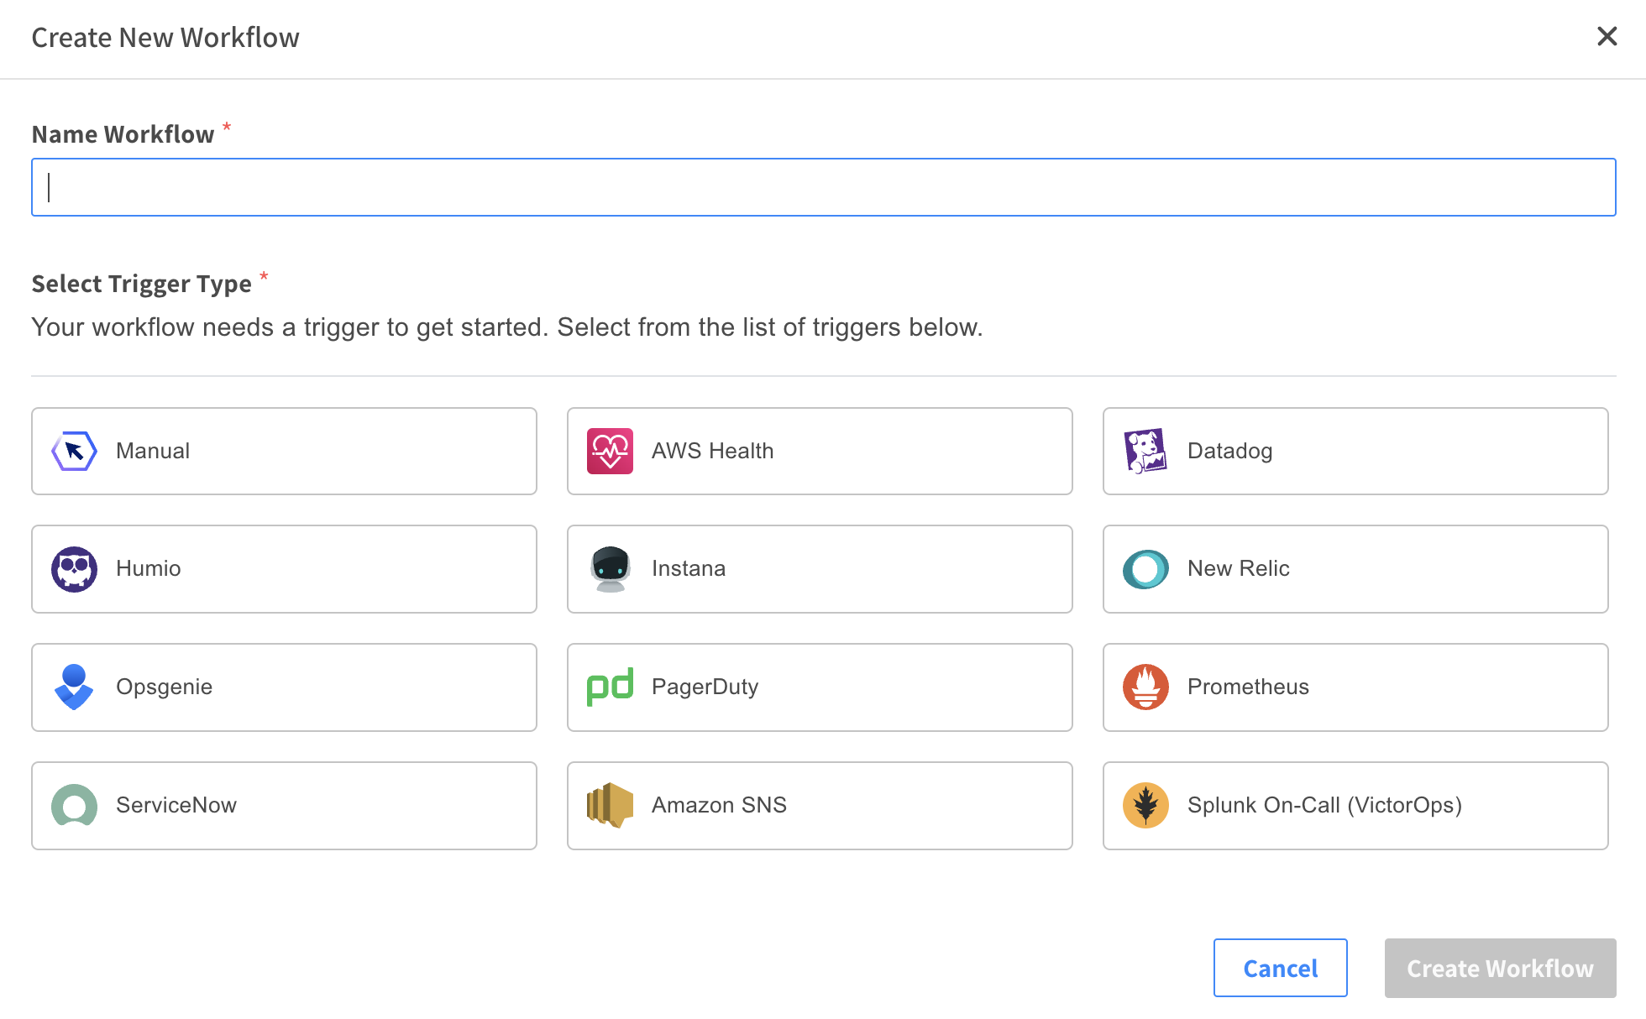
Task: Choose the Prometheus trigger card label
Action: click(1248, 687)
